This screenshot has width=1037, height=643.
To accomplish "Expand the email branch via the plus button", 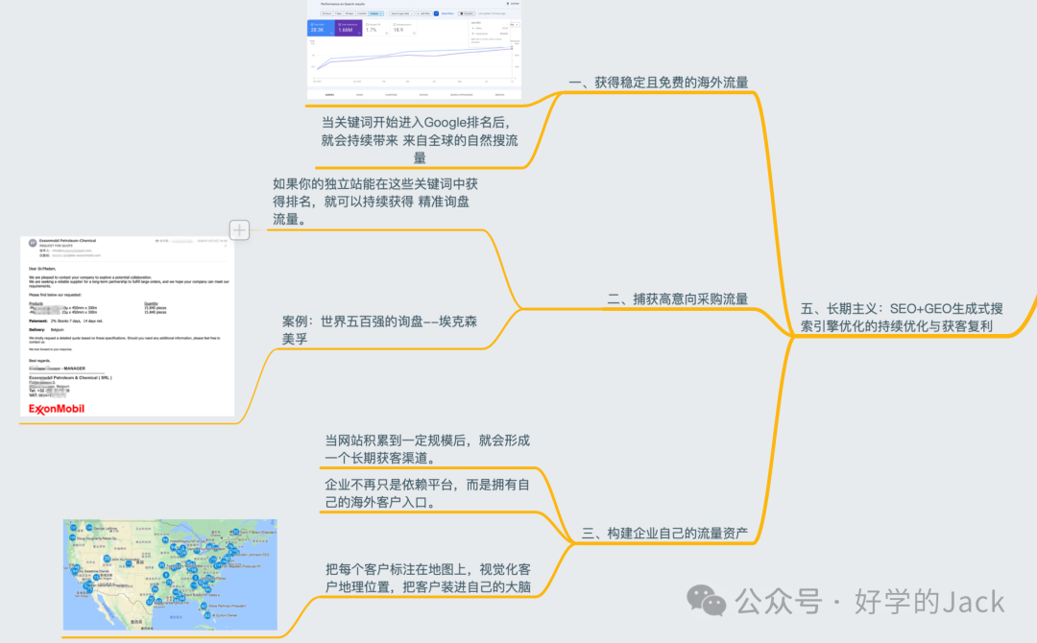I will 238,229.
